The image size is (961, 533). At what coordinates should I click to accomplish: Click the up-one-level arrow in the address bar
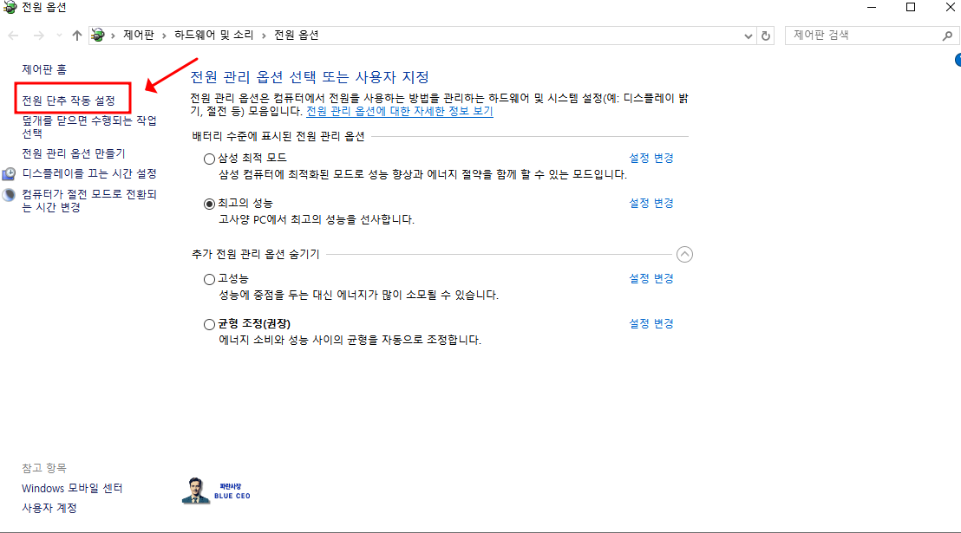[76, 36]
